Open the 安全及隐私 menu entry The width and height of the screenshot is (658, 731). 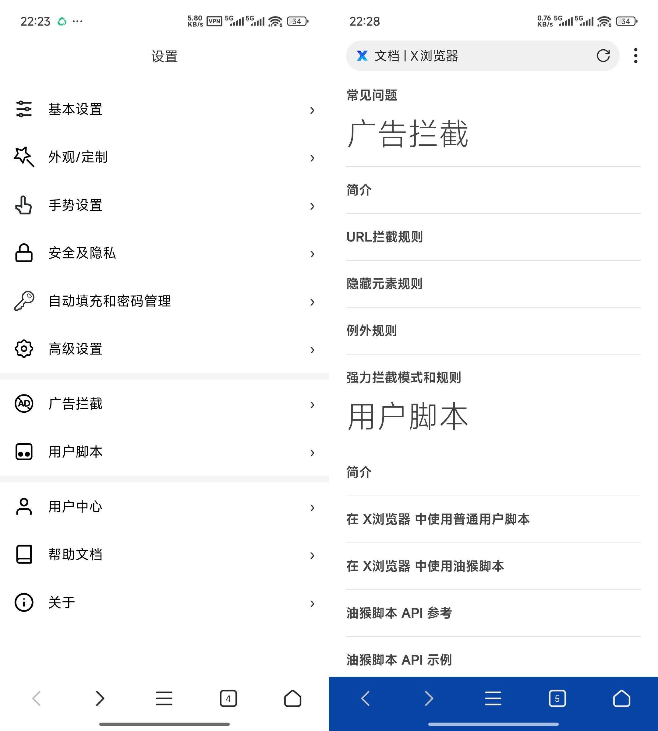(164, 253)
